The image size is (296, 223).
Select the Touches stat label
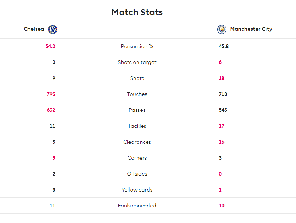pos(137,94)
